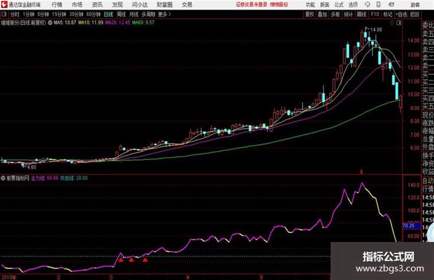This screenshot has width=434, height=280.
Task: Click the 复权 toolbar button
Action: (310, 14)
